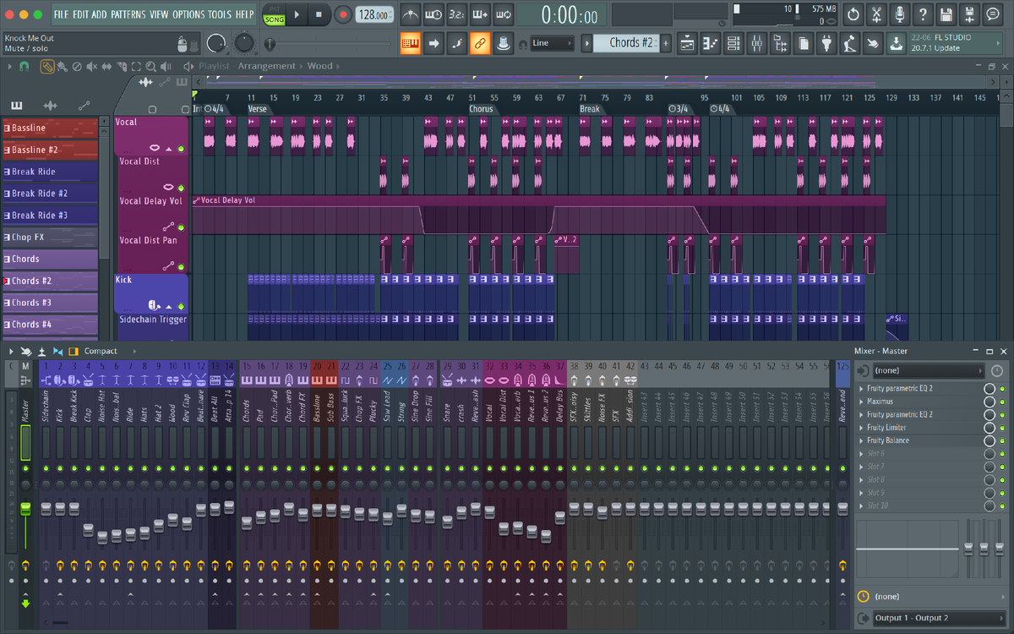Image resolution: width=1014 pixels, height=634 pixels.
Task: Open the first Fruity parametric EQ 2
Action: [x=900, y=388]
